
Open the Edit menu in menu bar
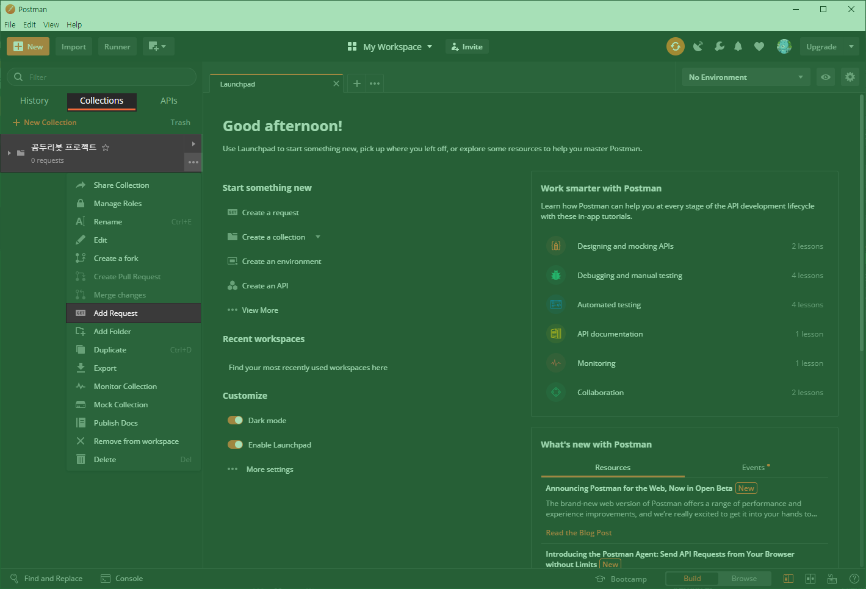point(29,25)
